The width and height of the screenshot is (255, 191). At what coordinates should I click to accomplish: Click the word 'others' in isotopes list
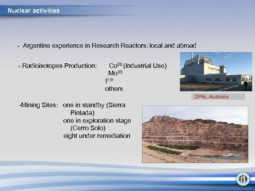(x=114, y=89)
